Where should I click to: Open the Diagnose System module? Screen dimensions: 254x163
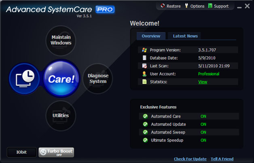[98, 79]
